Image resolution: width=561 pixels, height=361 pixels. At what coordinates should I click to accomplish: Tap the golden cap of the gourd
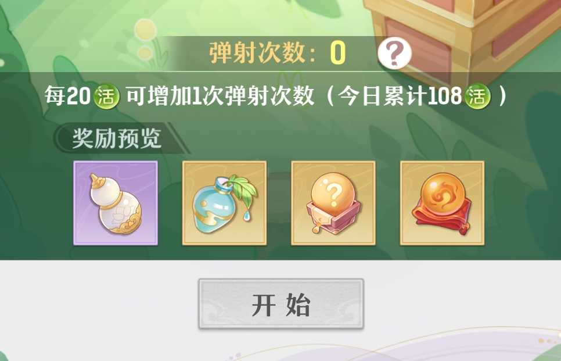(x=98, y=181)
